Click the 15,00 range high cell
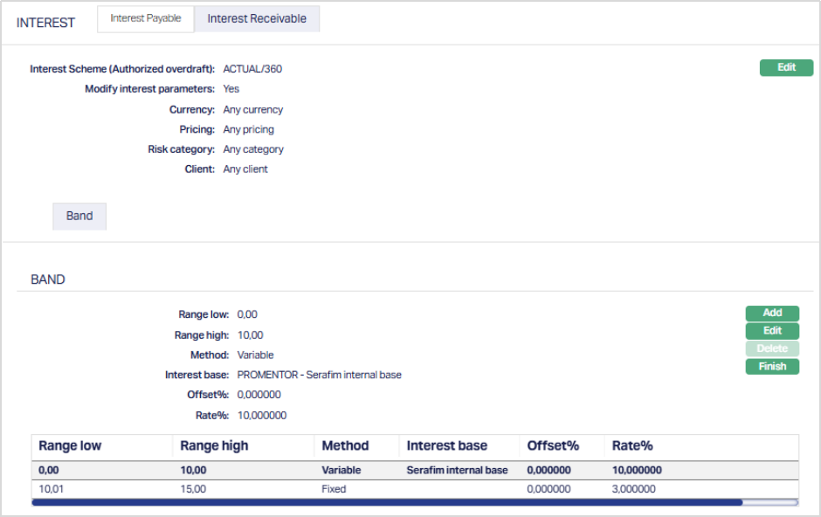Image resolution: width=821 pixels, height=517 pixels. 193,489
